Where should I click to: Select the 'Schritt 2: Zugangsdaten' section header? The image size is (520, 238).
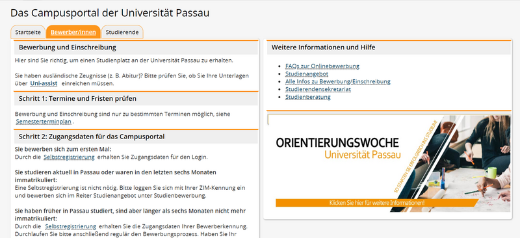point(136,137)
